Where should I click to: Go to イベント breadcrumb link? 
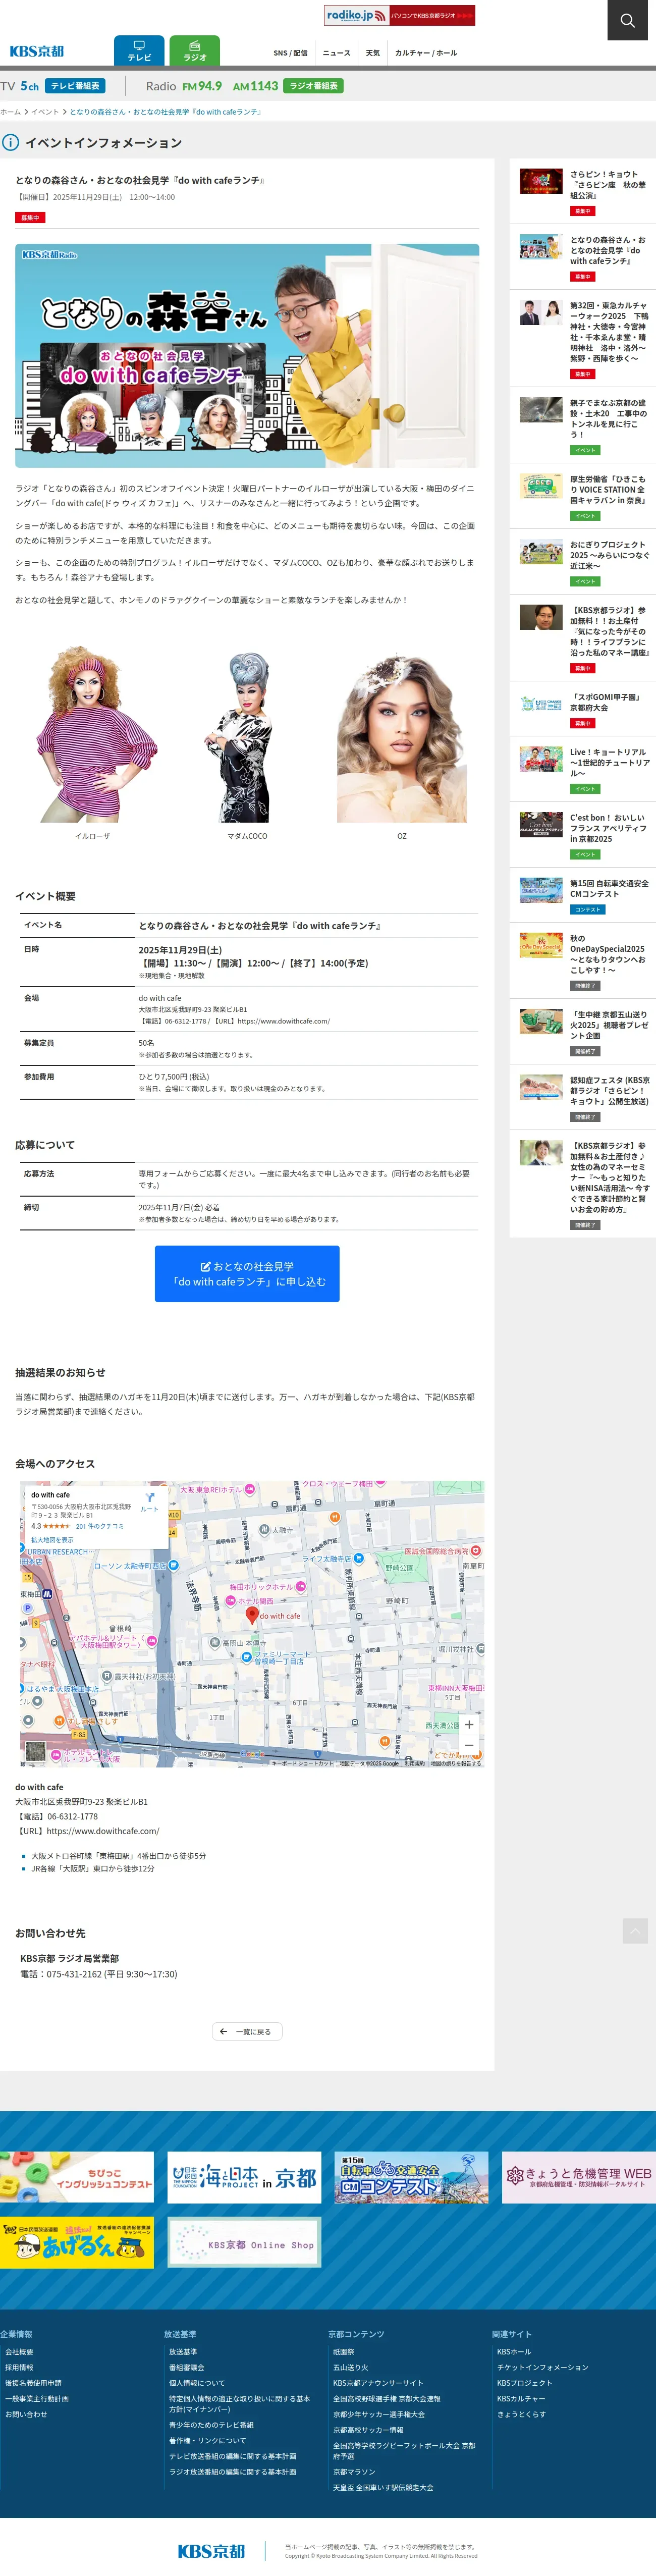(x=45, y=112)
